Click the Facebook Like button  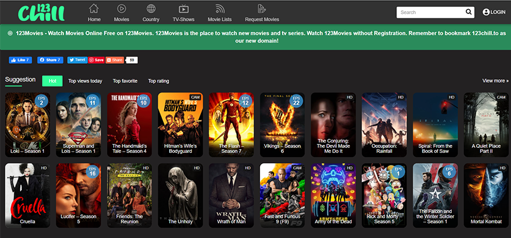20,60
